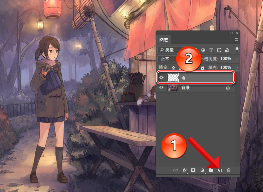Filter for adjustment layers
Viewport: 263px width, 192px height.
[x=203, y=50]
